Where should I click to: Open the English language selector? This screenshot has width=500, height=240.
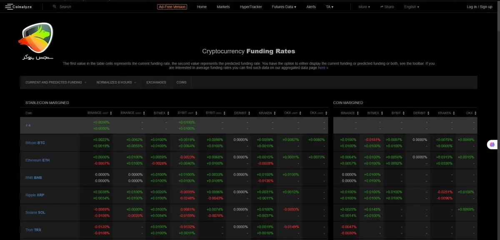(x=412, y=7)
